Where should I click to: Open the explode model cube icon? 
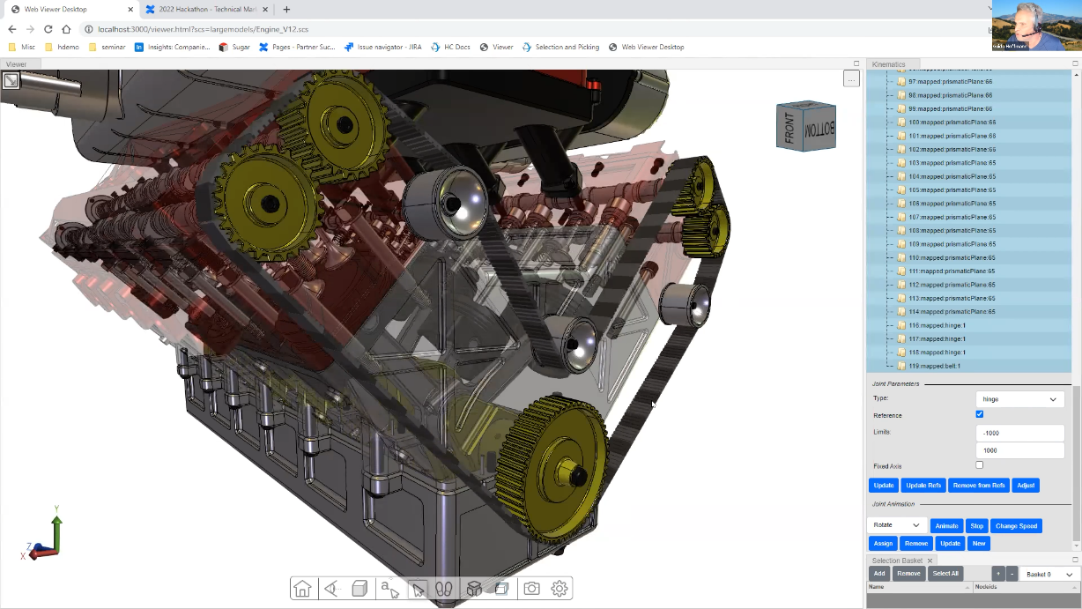(473, 589)
